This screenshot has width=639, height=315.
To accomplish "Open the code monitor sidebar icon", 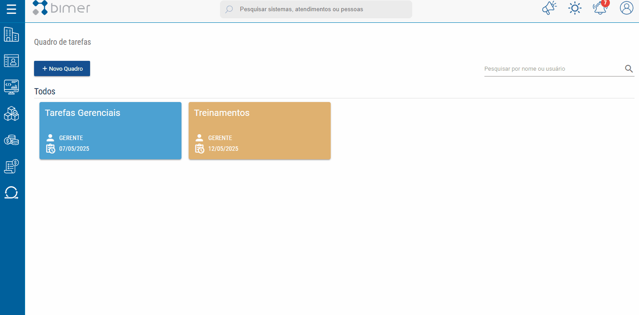I will (12, 87).
